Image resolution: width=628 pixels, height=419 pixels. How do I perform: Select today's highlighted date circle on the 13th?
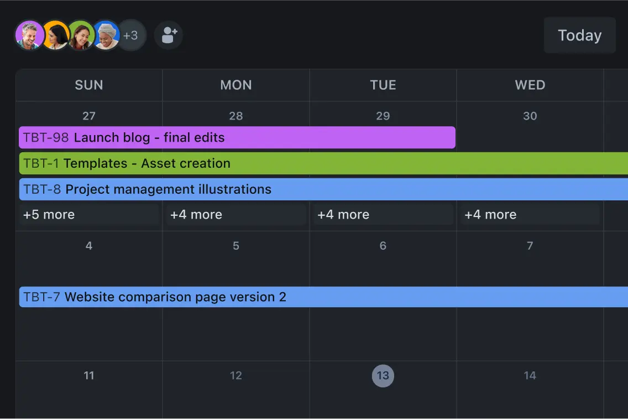pyautogui.click(x=383, y=375)
